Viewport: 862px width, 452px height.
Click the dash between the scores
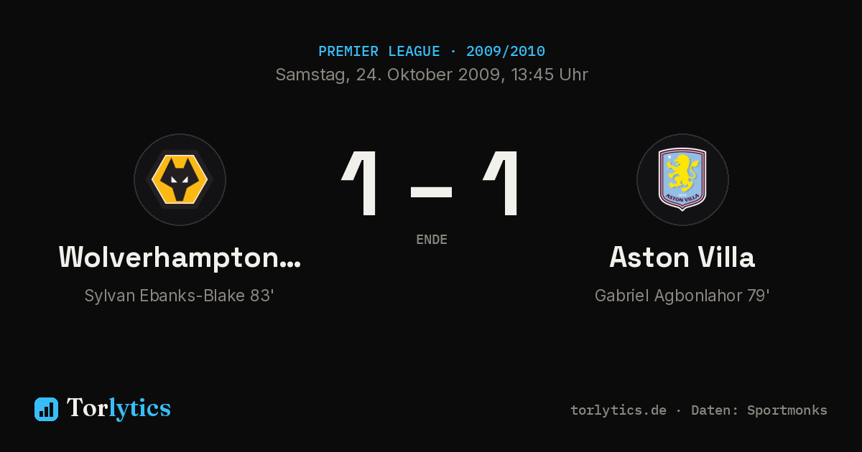coord(431,192)
